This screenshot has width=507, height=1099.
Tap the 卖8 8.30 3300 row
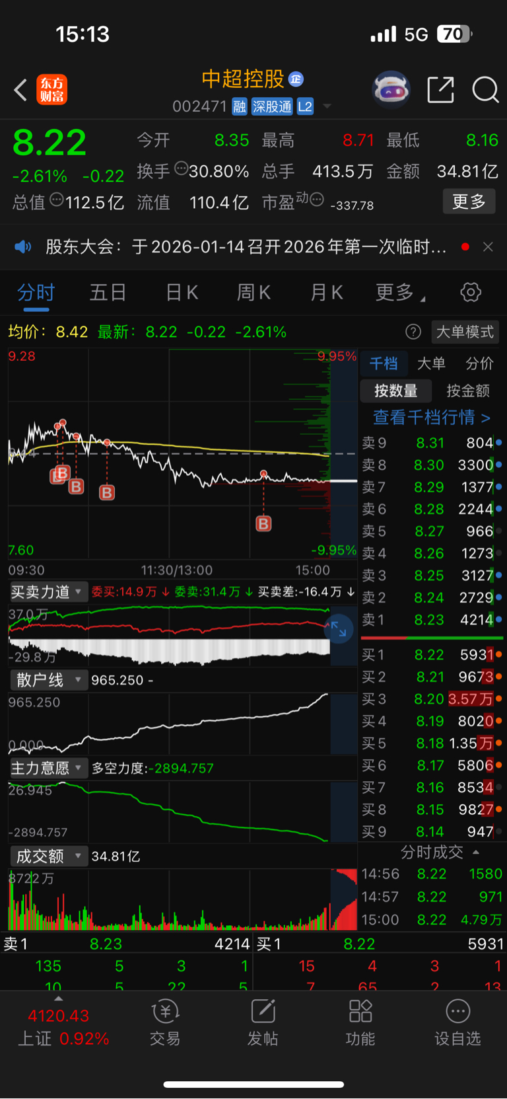pos(432,465)
